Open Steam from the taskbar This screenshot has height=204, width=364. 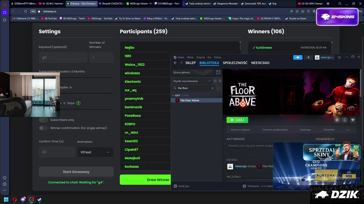[x=40, y=199]
